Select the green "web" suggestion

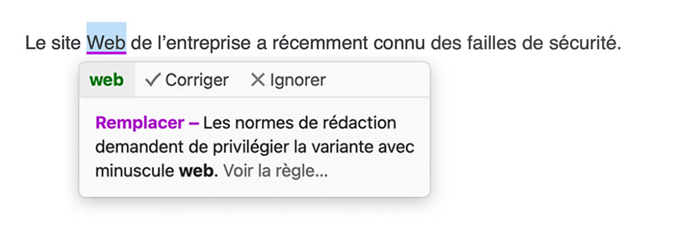pos(107,80)
